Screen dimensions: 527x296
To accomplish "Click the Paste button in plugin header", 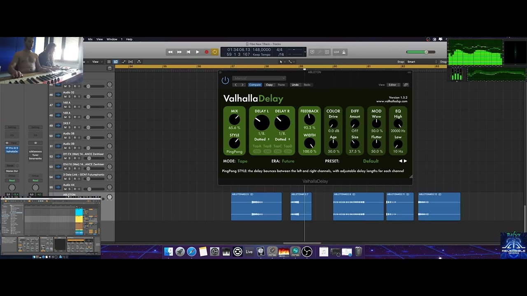I will (x=281, y=85).
